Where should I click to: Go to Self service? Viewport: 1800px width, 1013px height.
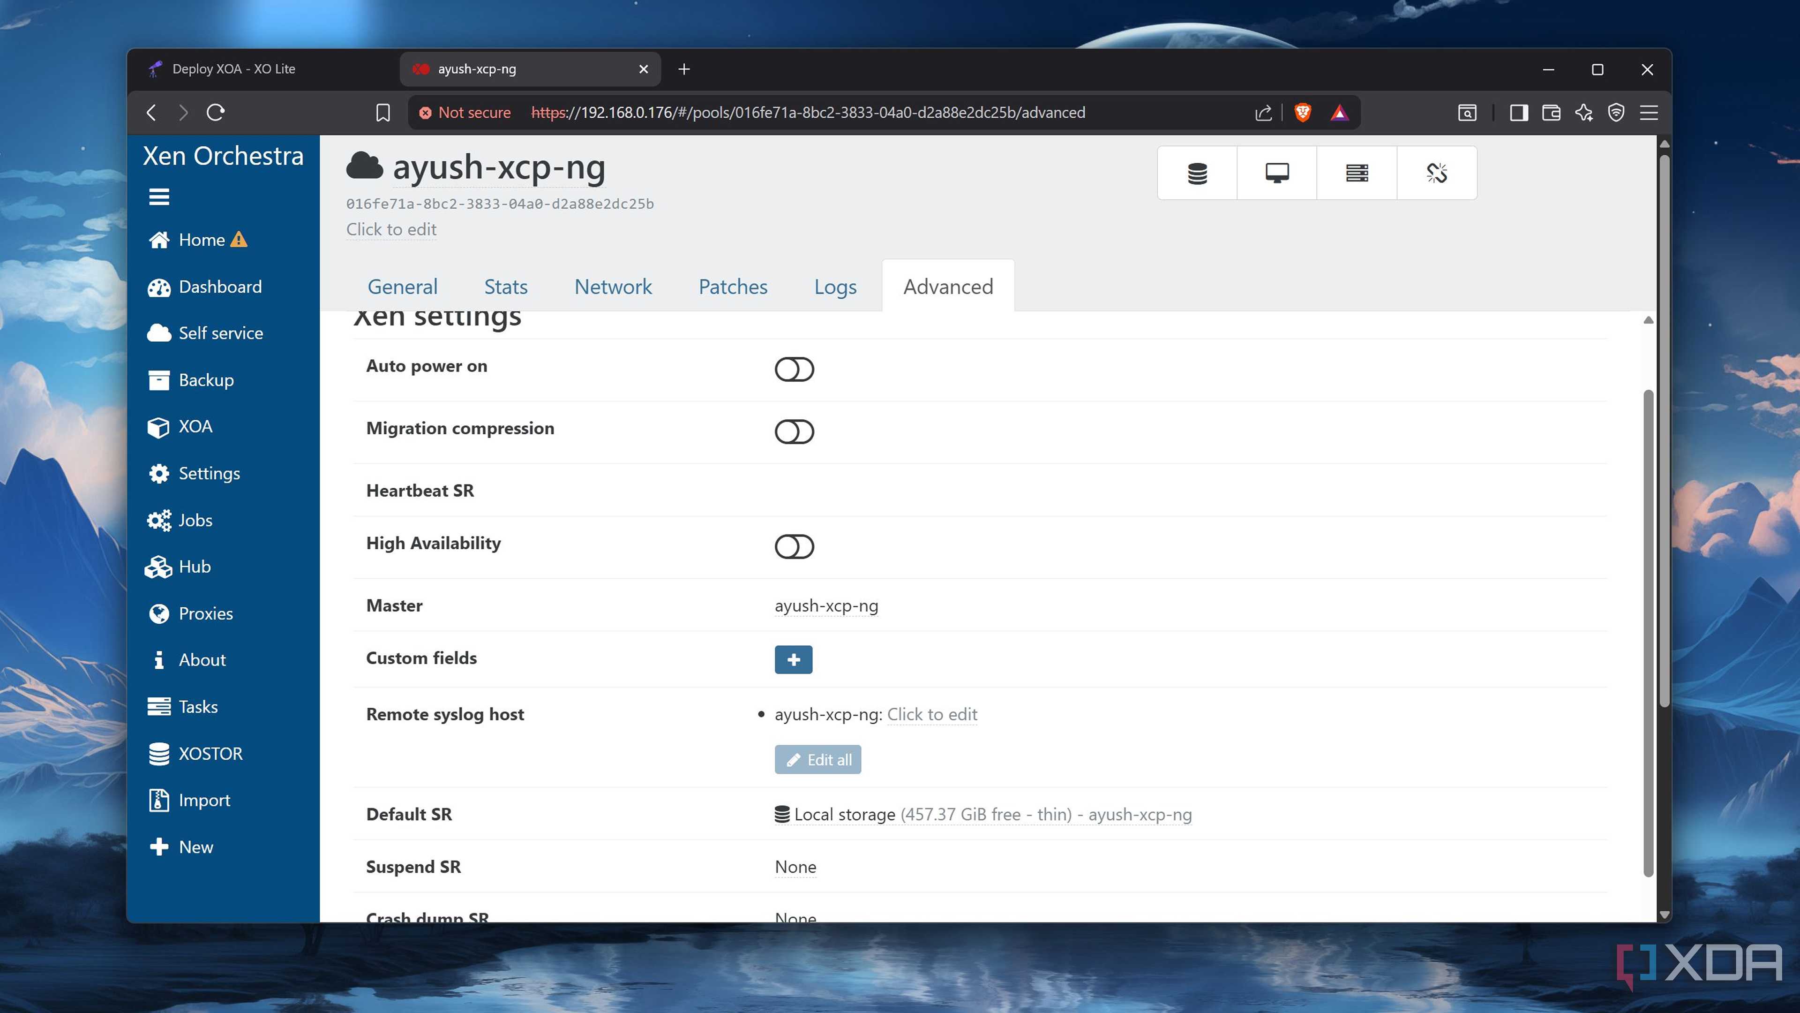point(205,333)
